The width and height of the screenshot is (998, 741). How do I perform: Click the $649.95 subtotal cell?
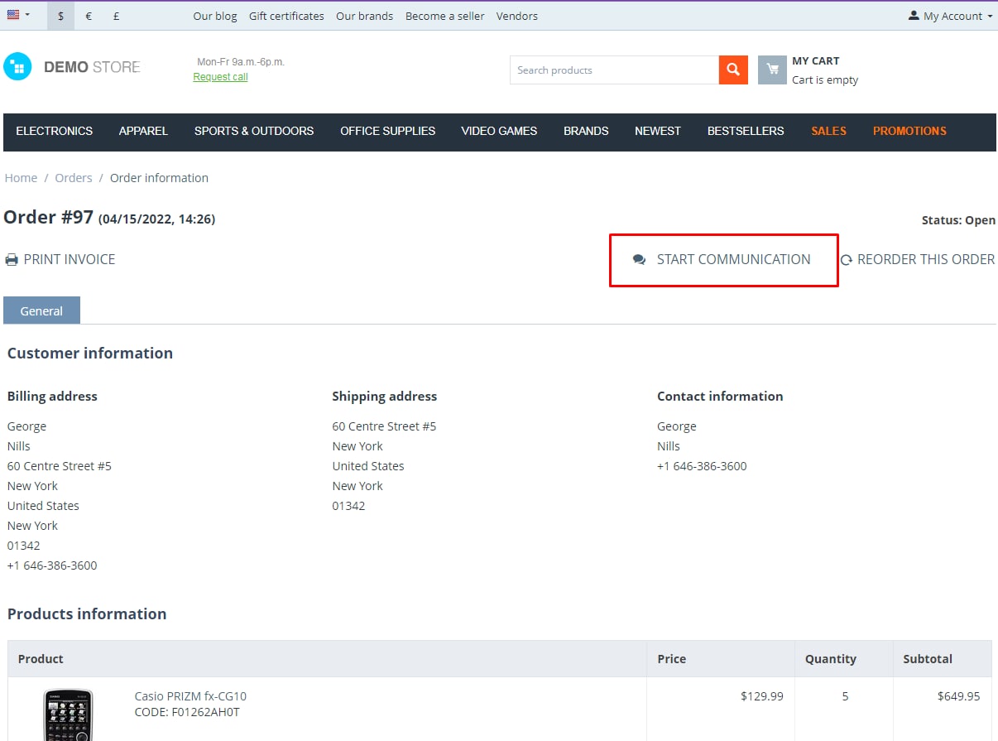pos(959,696)
